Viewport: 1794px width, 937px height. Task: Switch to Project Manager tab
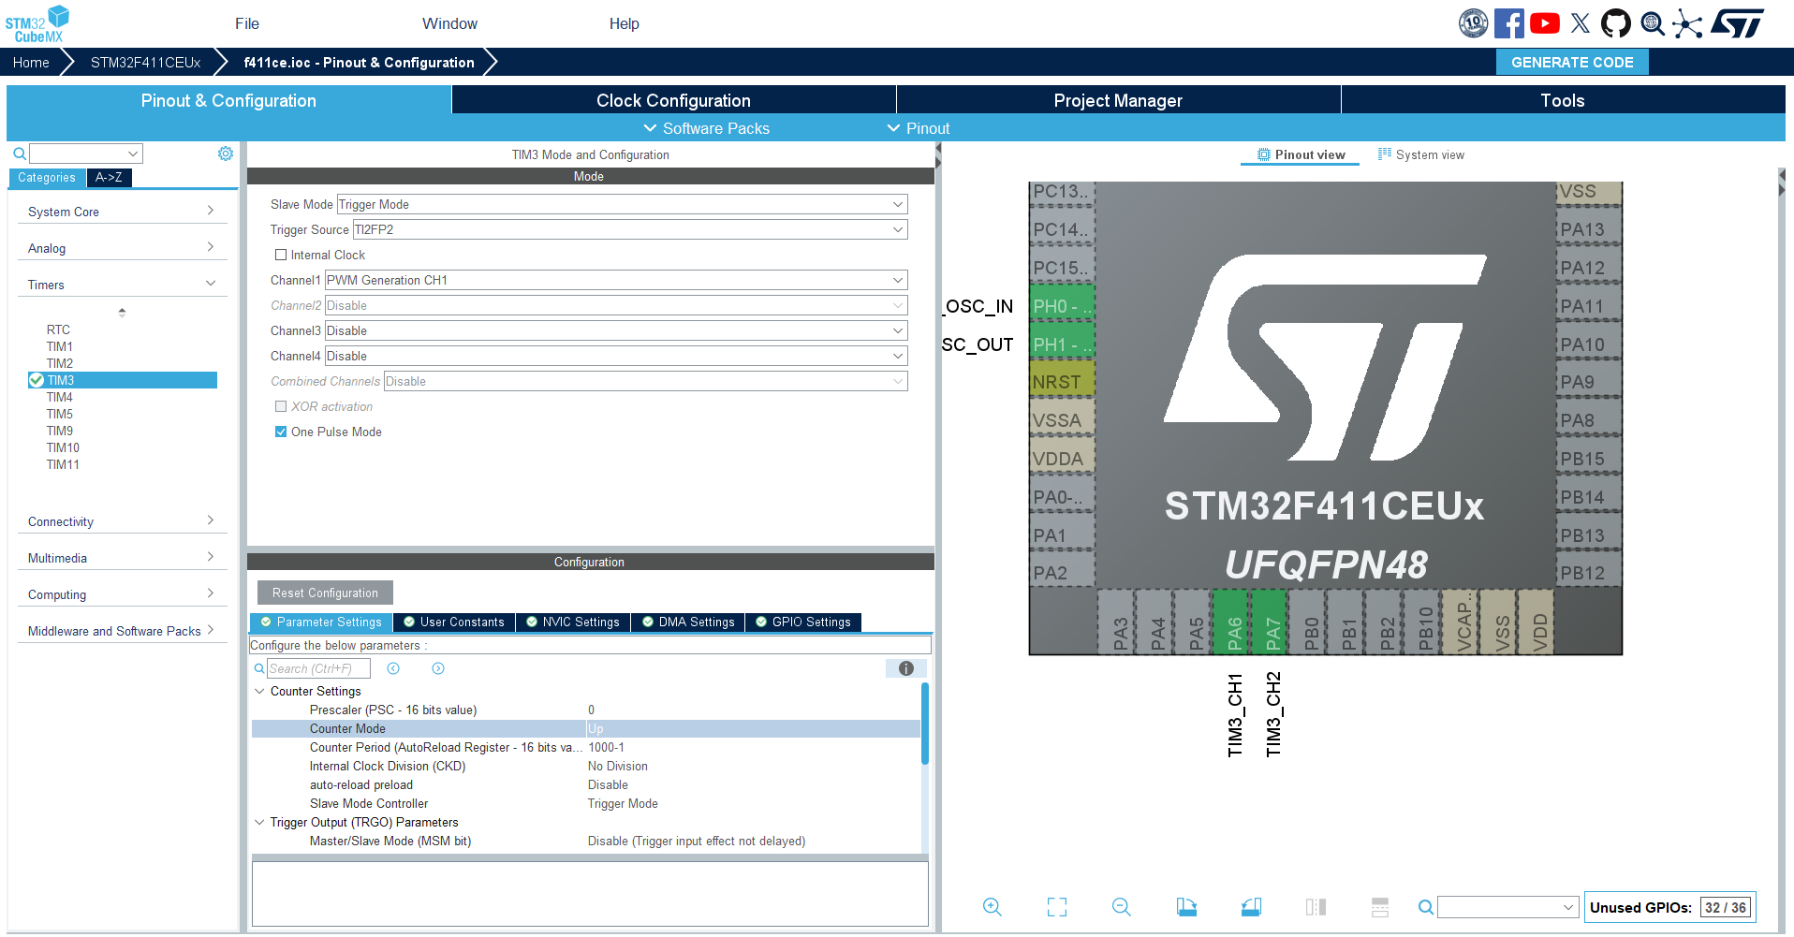pos(1118,100)
